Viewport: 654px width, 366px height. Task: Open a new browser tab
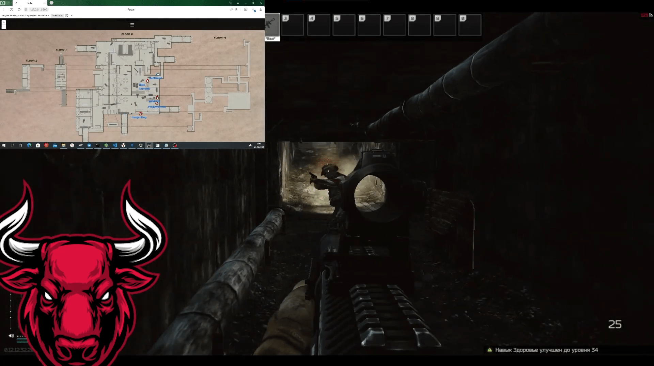pyautogui.click(x=51, y=3)
